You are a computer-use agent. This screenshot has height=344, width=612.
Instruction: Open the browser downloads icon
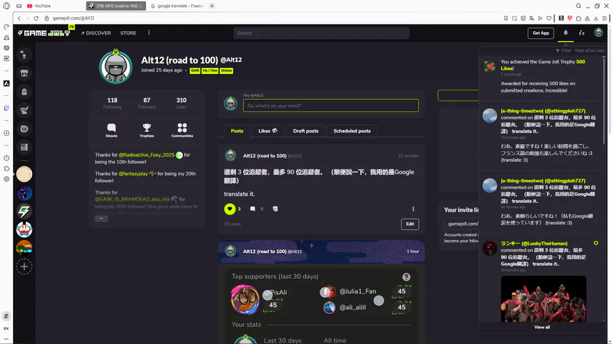click(x=596, y=18)
